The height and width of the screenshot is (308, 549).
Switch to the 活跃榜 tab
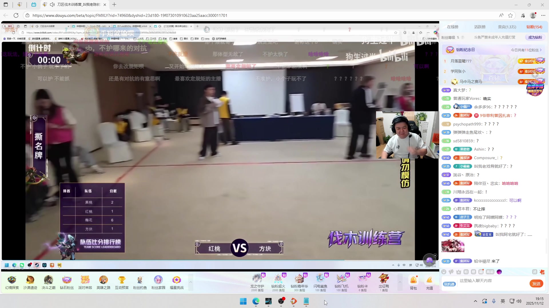480,27
